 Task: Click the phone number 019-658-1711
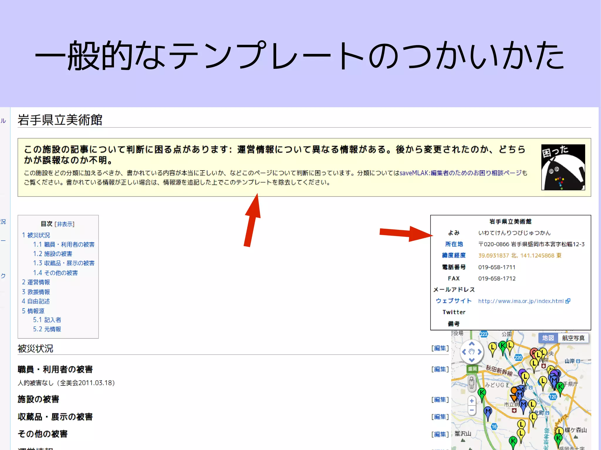497,267
